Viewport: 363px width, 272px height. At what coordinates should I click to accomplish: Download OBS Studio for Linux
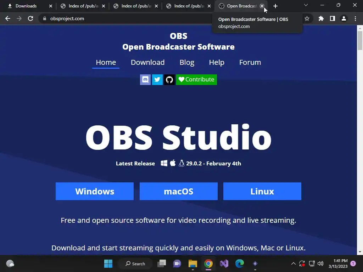coord(262,191)
